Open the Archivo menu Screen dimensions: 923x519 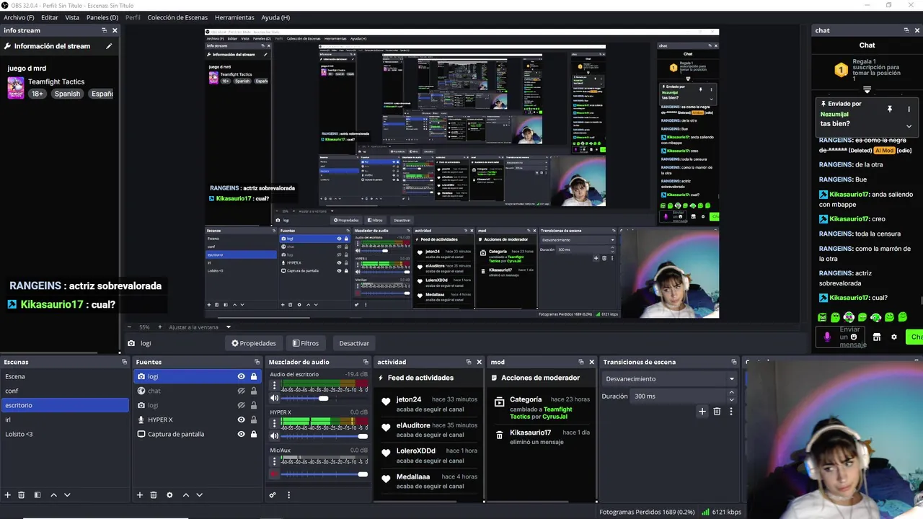(19, 17)
